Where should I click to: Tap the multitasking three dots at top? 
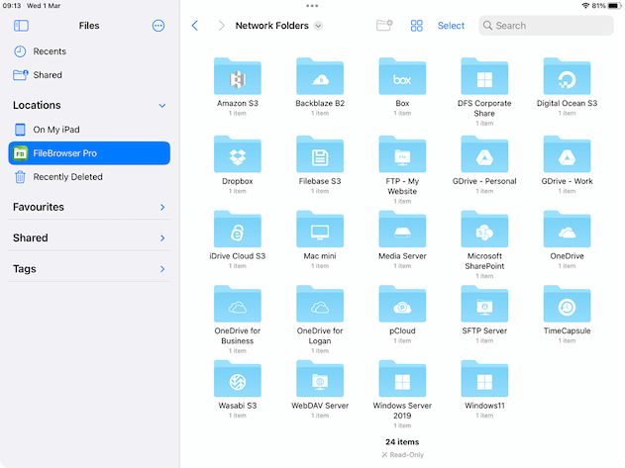(x=312, y=6)
